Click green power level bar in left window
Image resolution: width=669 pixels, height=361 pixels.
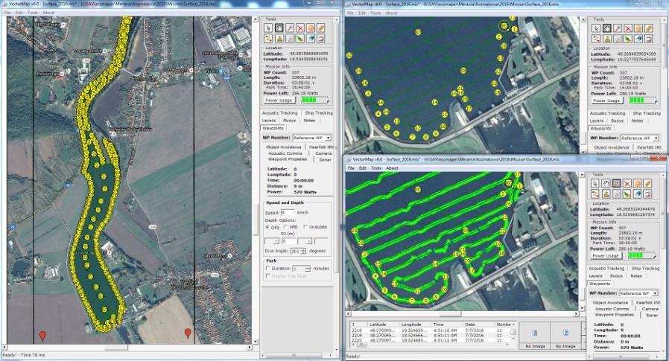pyautogui.click(x=315, y=100)
